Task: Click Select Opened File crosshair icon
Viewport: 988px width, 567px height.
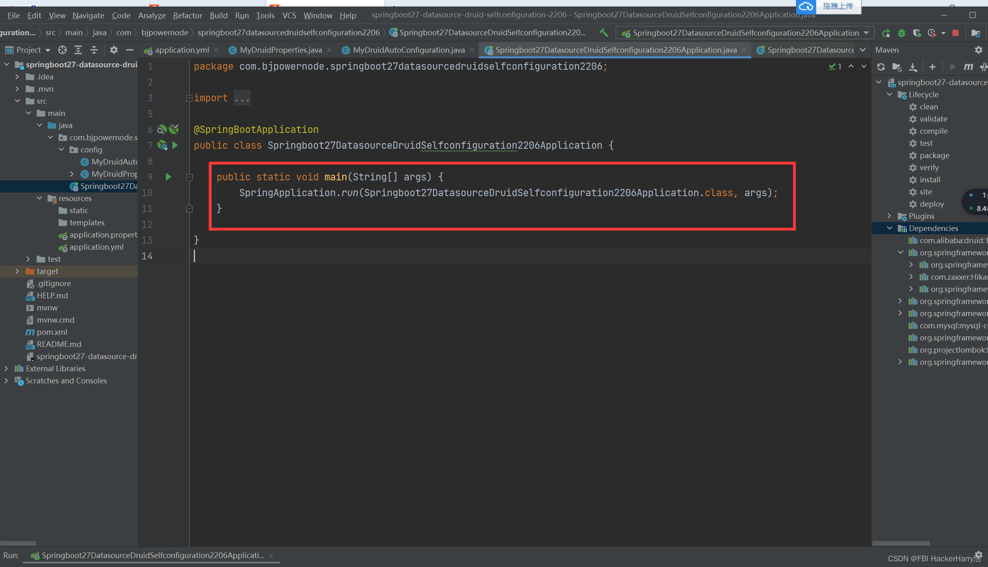Action: [62, 50]
